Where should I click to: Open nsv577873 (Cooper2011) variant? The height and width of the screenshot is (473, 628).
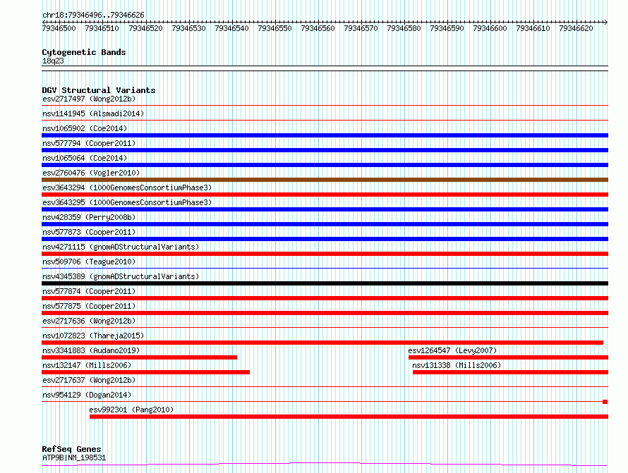[89, 232]
